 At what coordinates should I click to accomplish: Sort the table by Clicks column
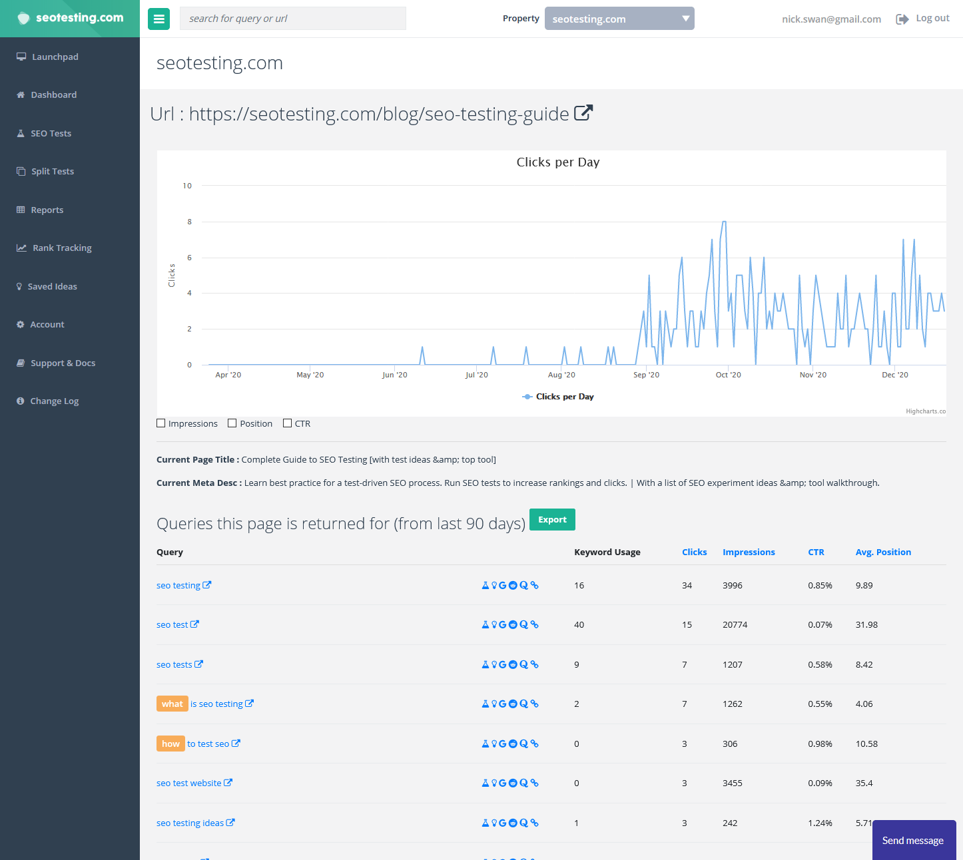point(695,552)
